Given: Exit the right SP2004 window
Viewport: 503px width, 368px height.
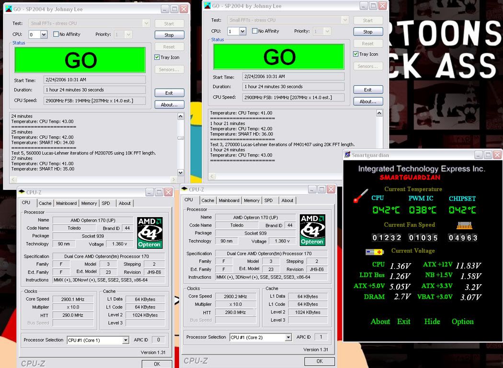Looking at the screenshot, I should click(x=368, y=90).
